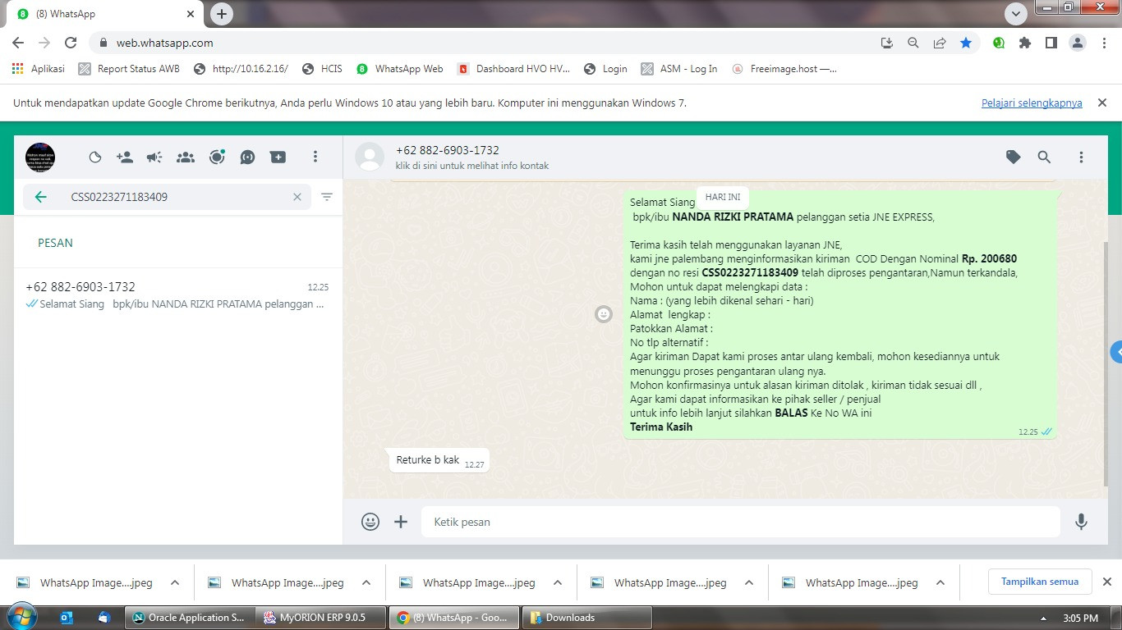Open the emoji picker in message composer

click(370, 522)
